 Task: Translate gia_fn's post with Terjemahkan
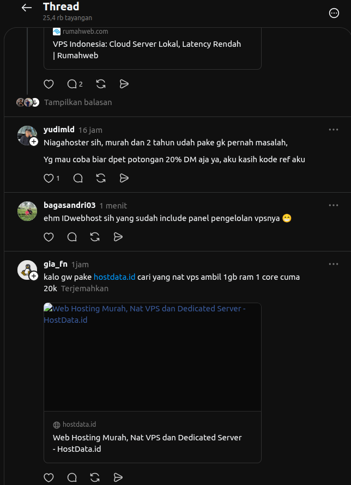(84, 288)
